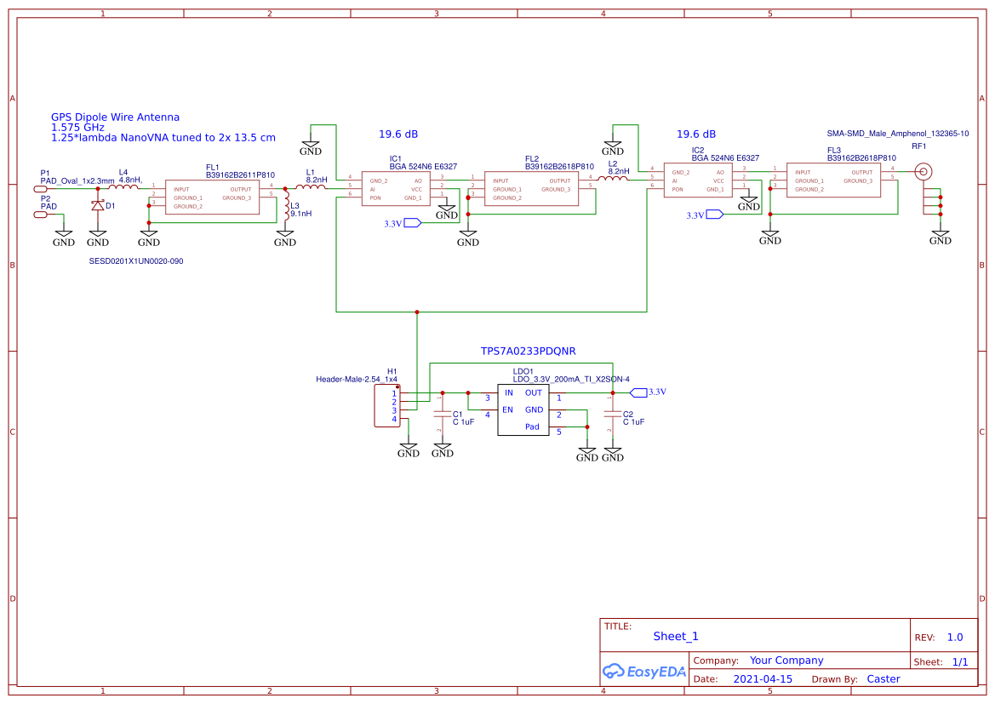Screen dimensions: 995x704
Task: Select SAW filter FL2 symbol
Action: click(x=532, y=188)
